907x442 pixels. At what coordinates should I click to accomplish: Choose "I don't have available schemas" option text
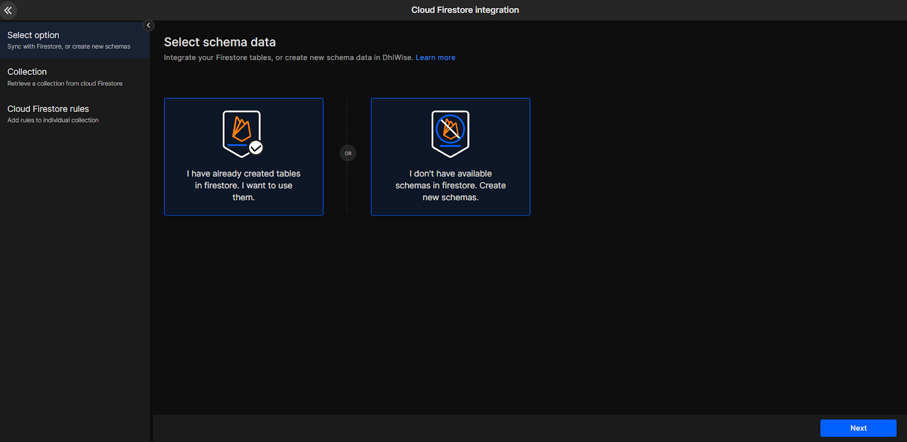(x=450, y=186)
